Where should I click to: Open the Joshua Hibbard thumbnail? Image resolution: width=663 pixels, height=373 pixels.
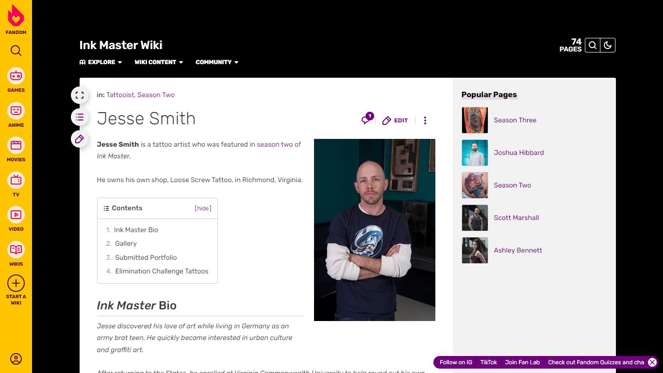[475, 153]
